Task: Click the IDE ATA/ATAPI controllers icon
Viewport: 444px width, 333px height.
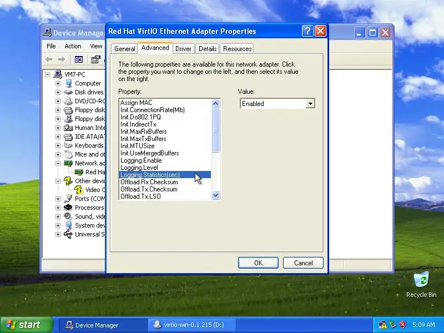Action: (68, 137)
